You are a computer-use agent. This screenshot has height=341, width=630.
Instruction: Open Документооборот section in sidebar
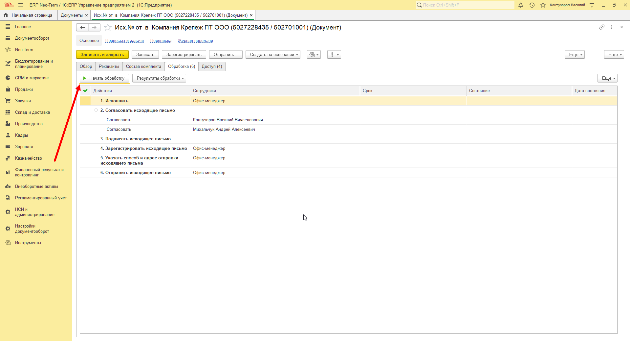click(32, 38)
